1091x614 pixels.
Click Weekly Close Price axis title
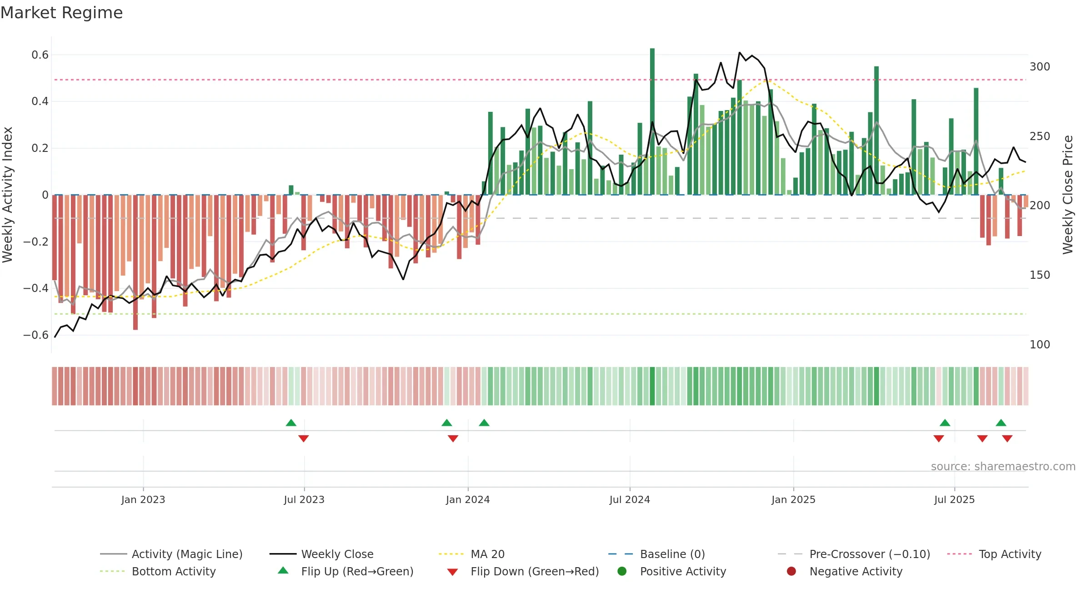tap(1068, 195)
